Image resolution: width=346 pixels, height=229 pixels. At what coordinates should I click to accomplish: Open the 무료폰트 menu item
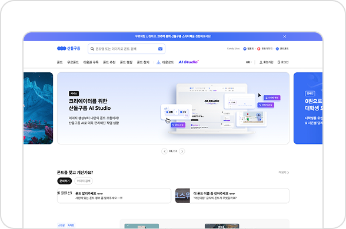click(x=73, y=62)
